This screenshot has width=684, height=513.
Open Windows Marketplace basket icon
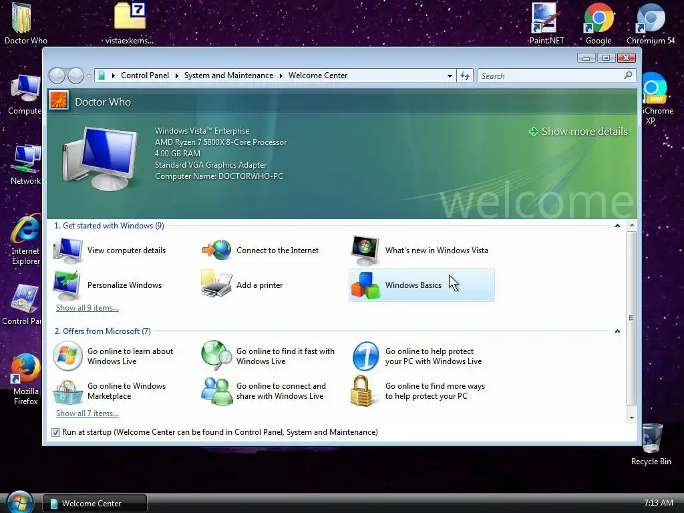pyautogui.click(x=67, y=391)
